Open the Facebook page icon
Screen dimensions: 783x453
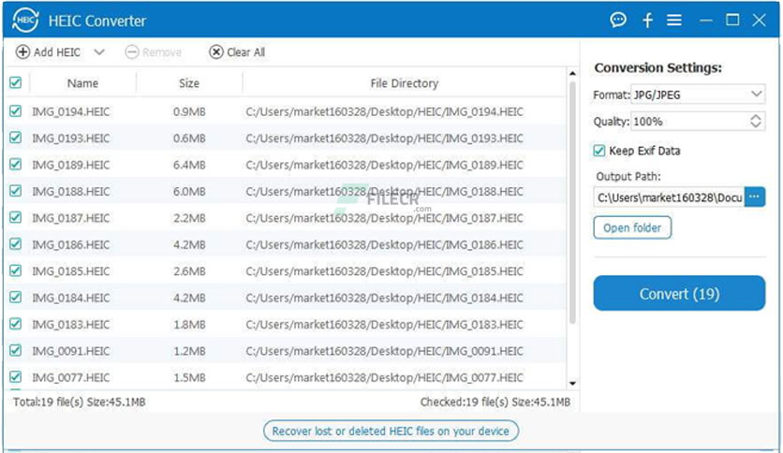pyautogui.click(x=648, y=20)
